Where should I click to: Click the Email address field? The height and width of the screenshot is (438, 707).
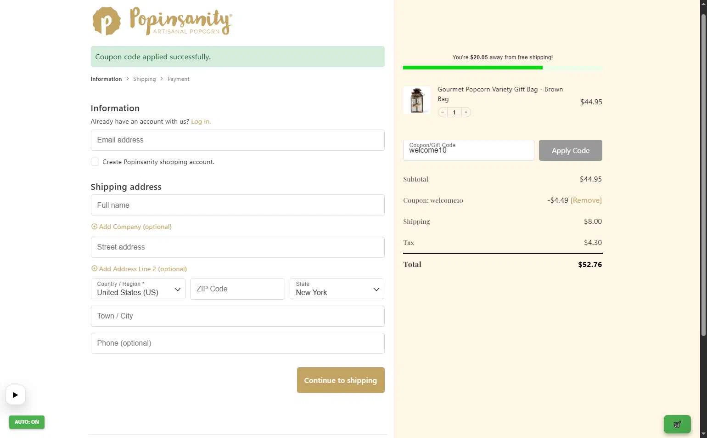coord(238,140)
